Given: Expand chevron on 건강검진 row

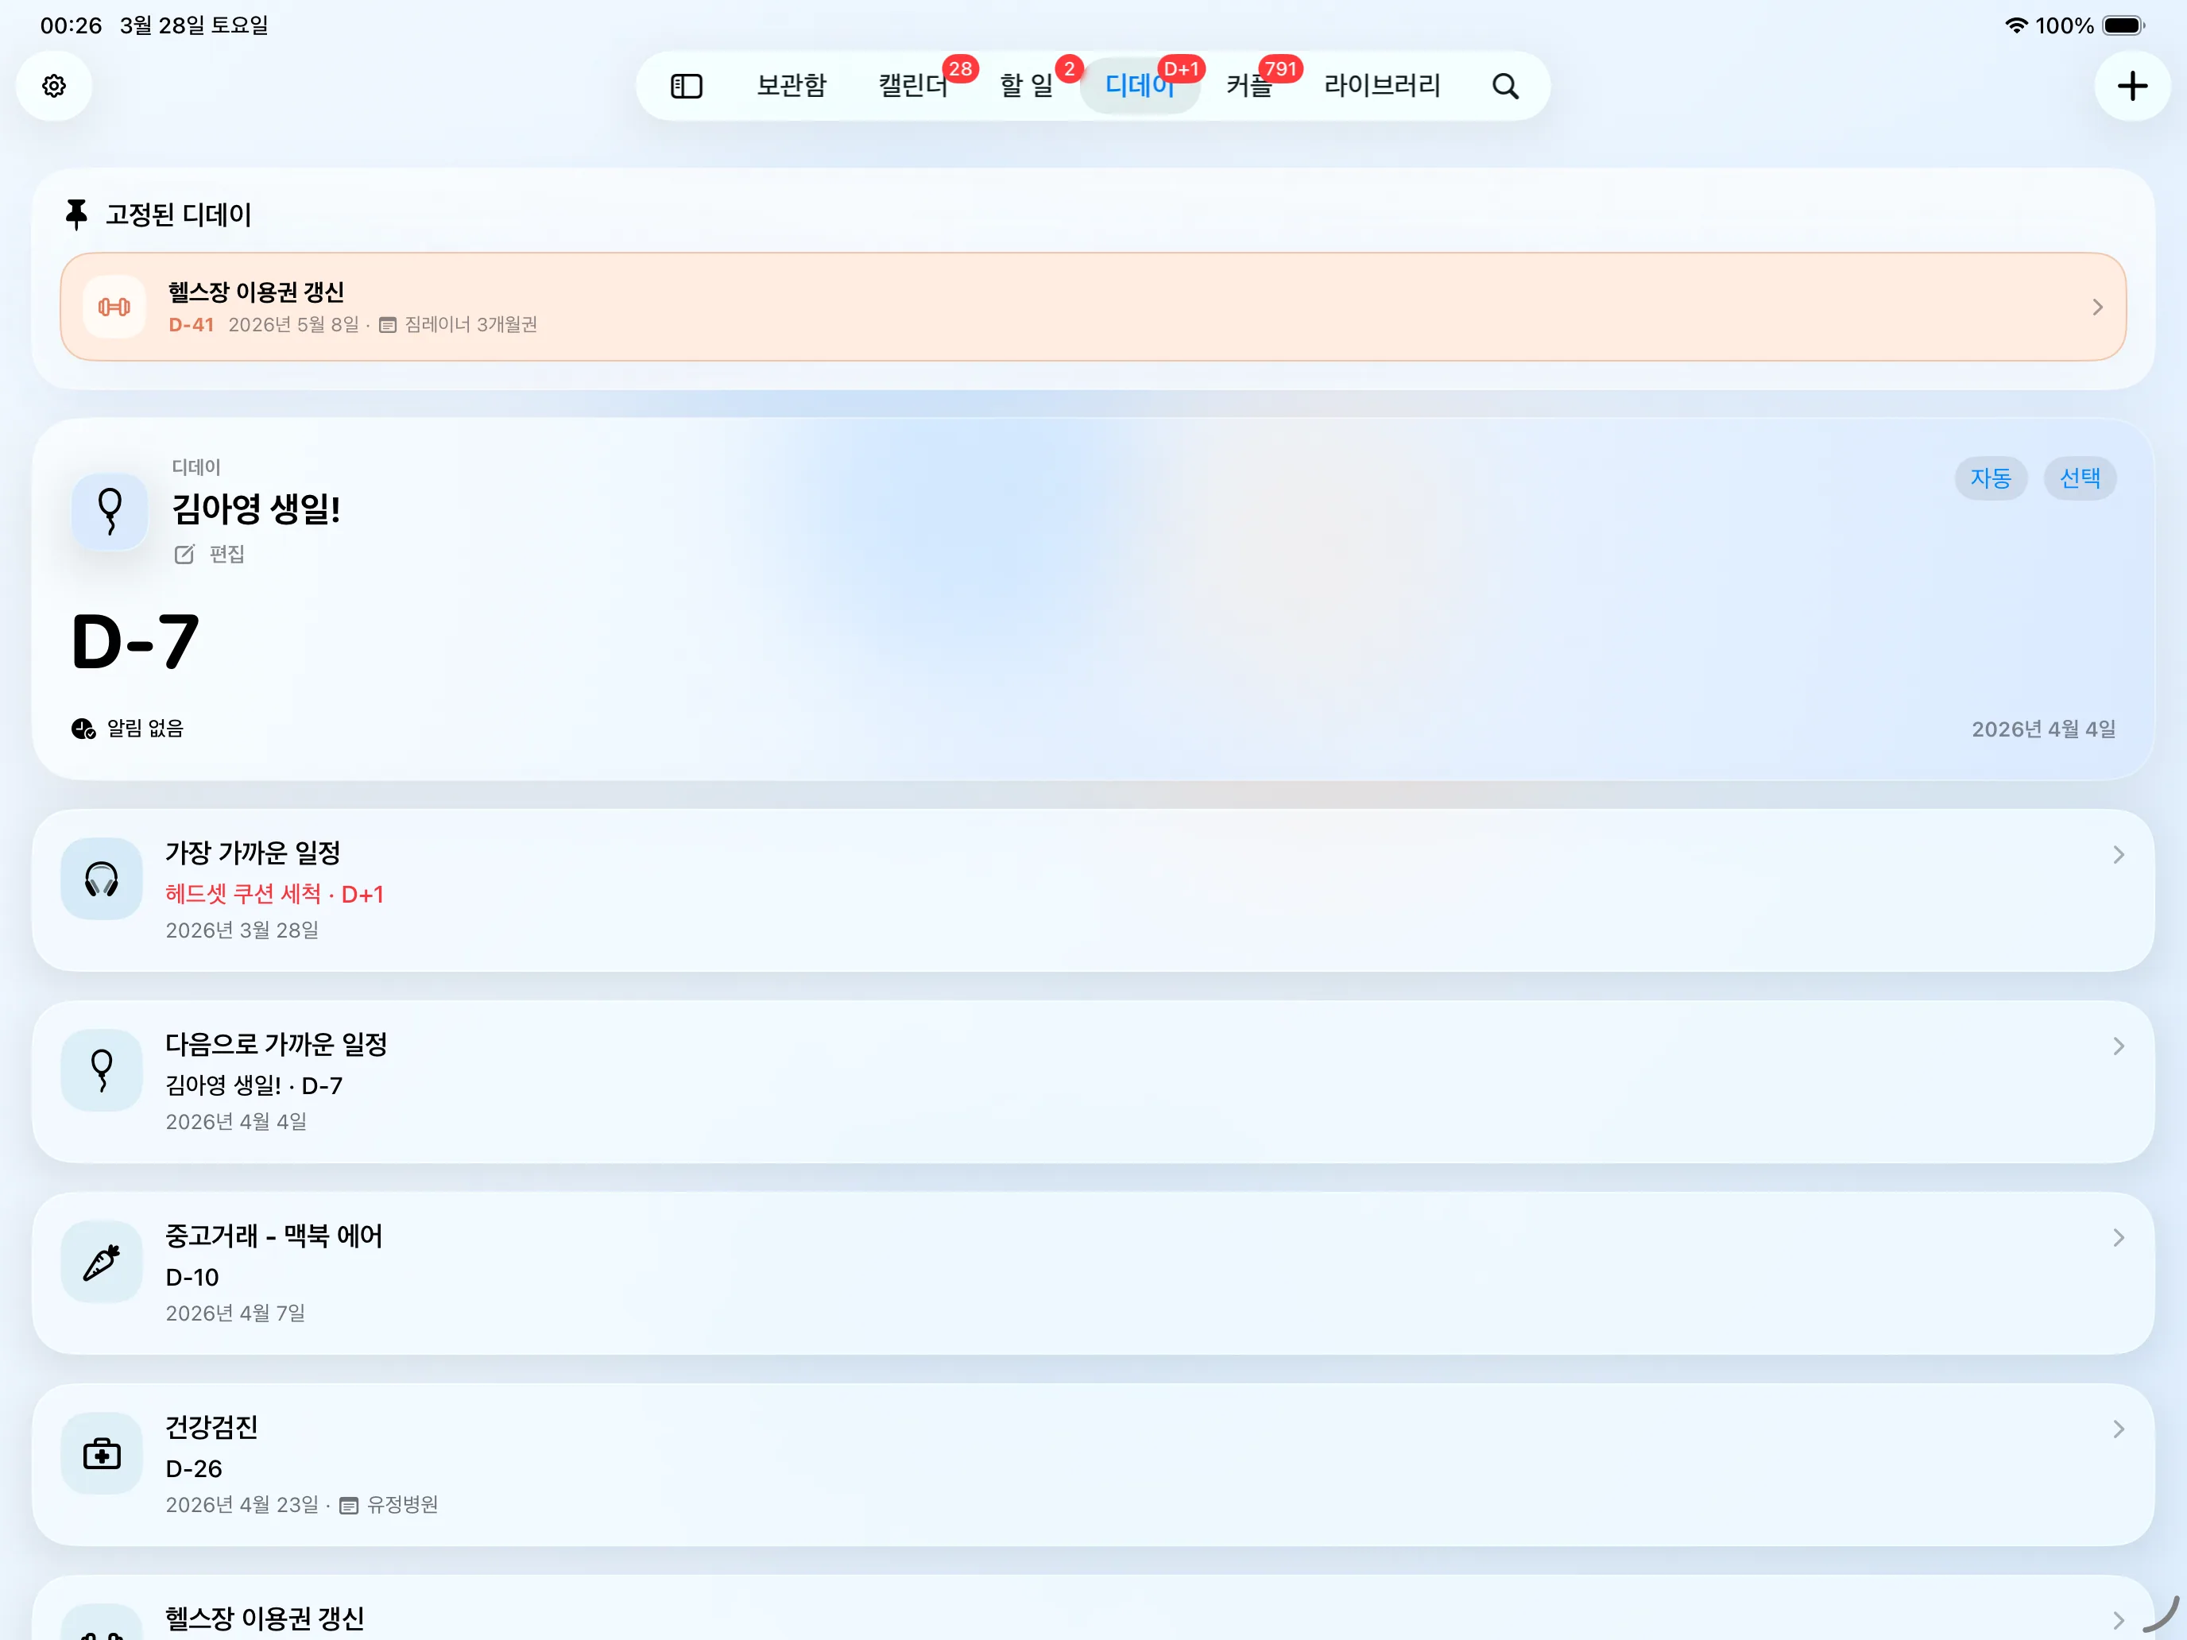Looking at the screenshot, I should tap(2118, 1429).
